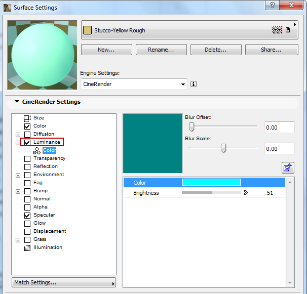Expand the Environment tree node
Screen dimensions: 307x294
[18, 175]
